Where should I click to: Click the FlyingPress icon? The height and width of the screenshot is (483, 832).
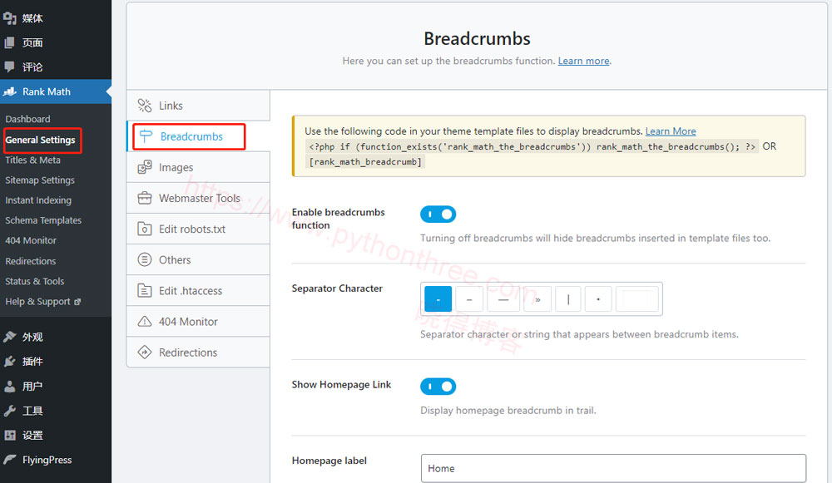tap(9, 460)
